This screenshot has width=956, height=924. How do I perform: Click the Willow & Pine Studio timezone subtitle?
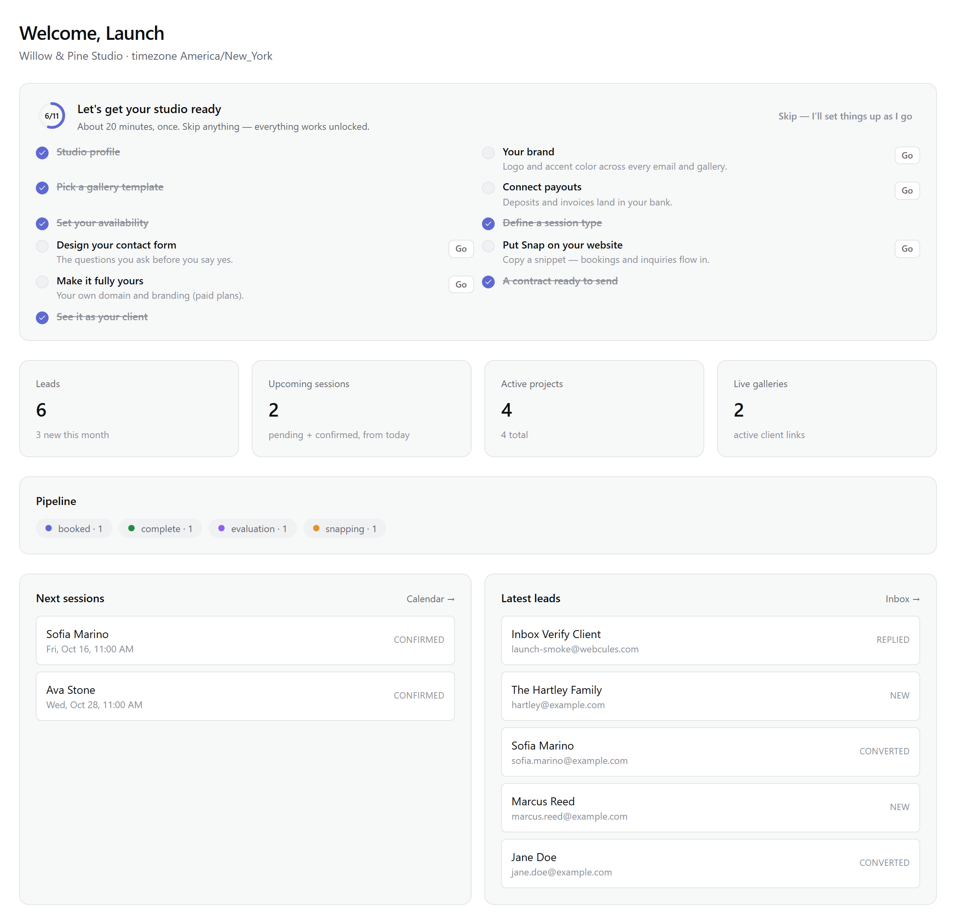(x=146, y=56)
